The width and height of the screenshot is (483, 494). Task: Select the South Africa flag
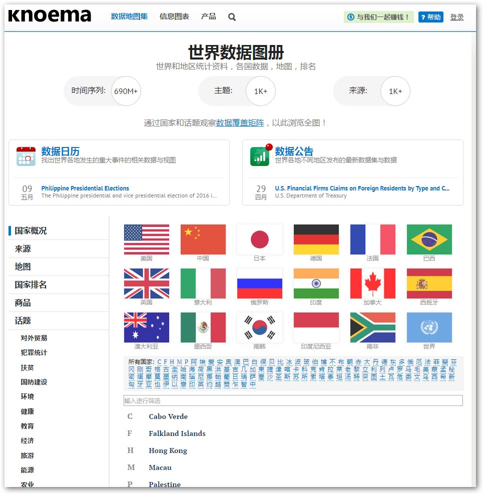372,327
